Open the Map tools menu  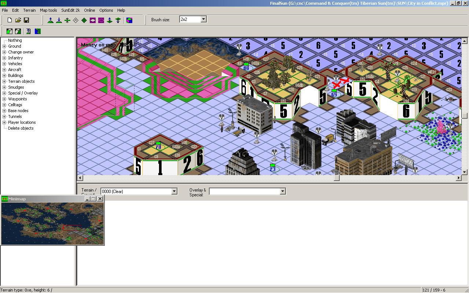[x=48, y=10]
